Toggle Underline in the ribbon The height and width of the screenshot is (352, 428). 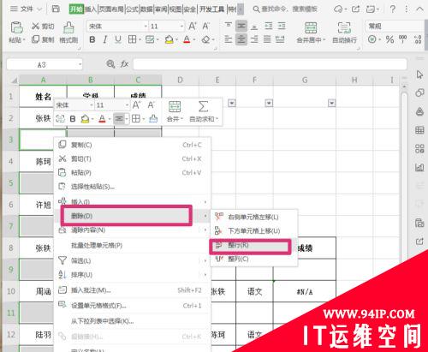(x=118, y=39)
